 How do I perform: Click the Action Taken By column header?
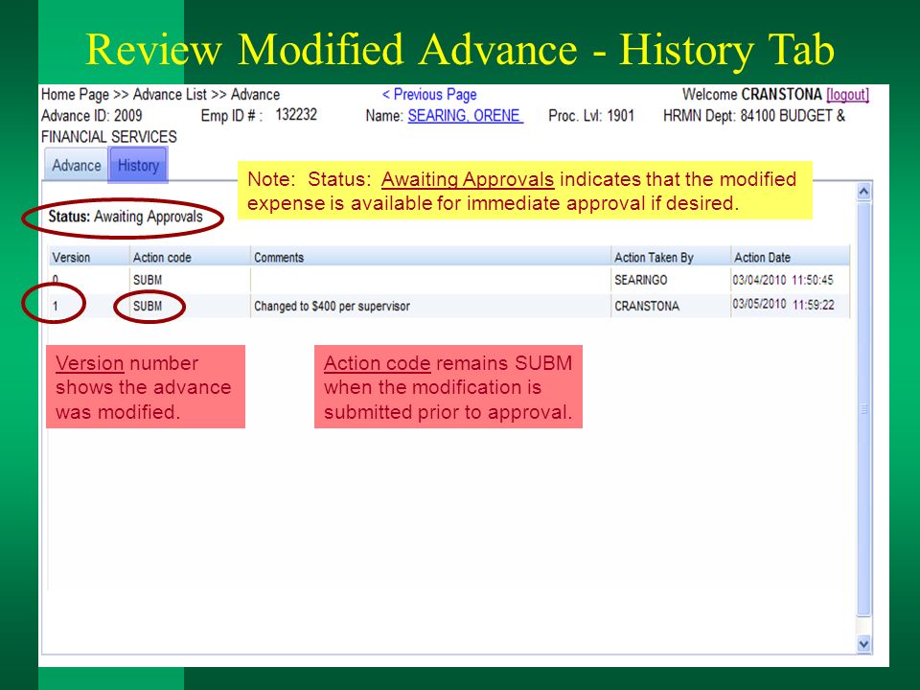654,257
